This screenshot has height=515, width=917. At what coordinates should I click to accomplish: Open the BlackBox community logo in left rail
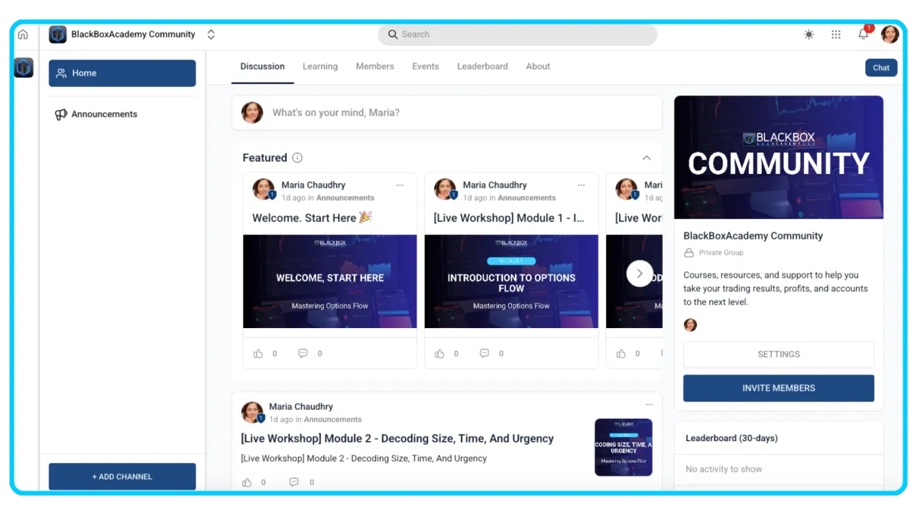pos(24,67)
